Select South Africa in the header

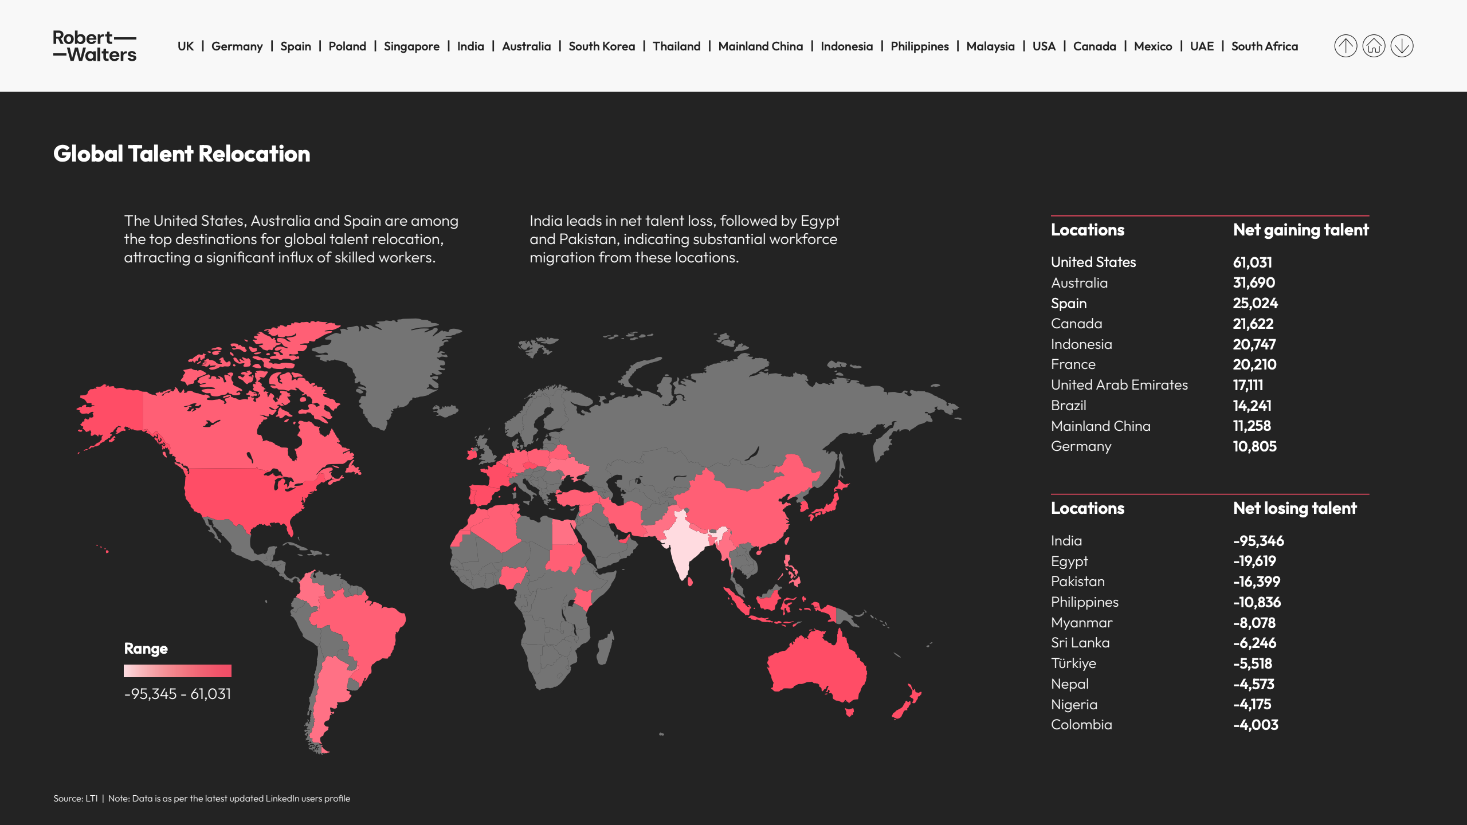coord(1264,46)
